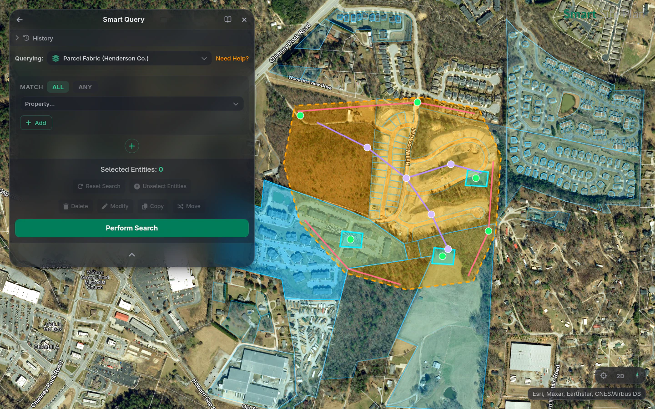The image size is (655, 409).
Task: Switch match mode to ANY
Action: (x=85, y=87)
